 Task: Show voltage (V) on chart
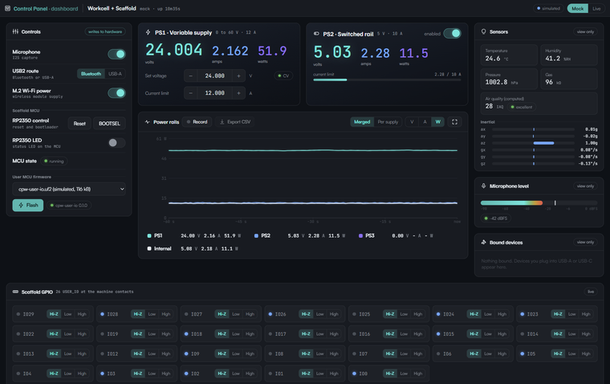pos(412,122)
